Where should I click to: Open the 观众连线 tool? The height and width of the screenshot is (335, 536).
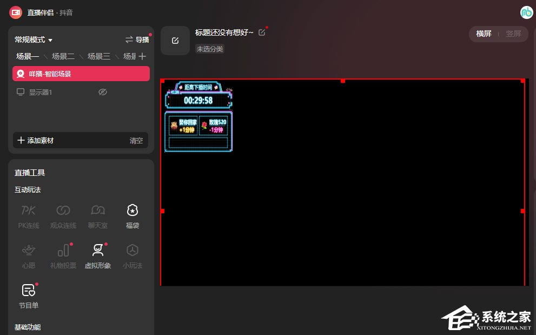coord(63,216)
